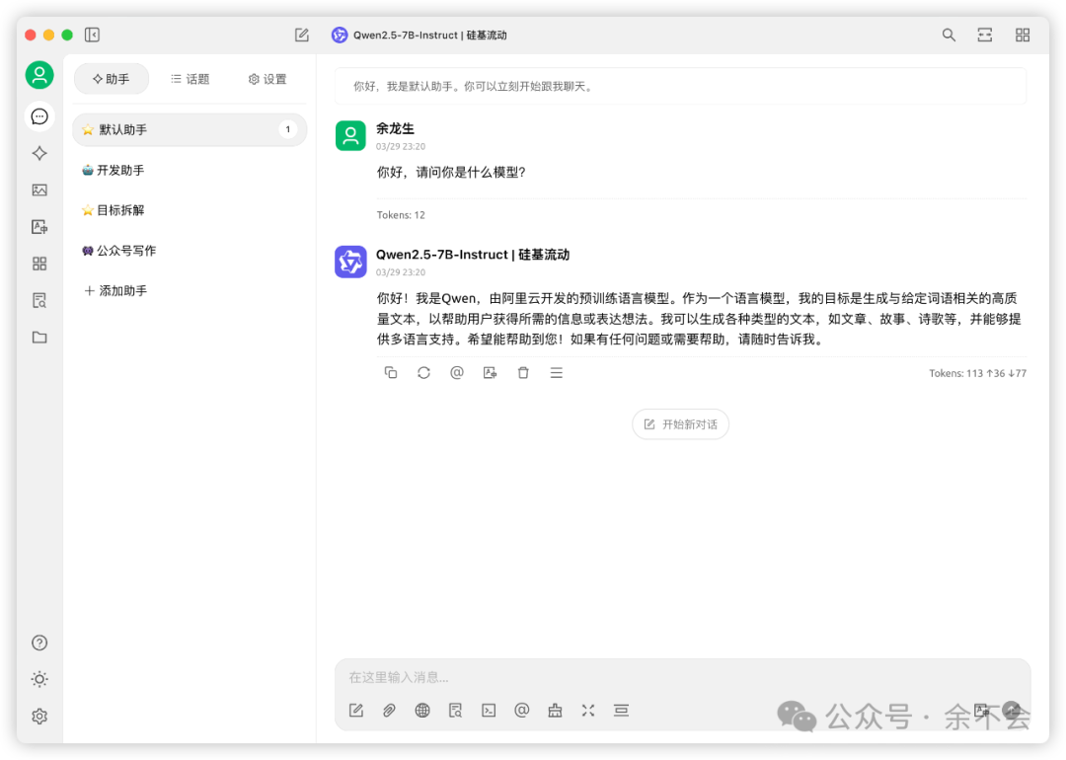1066x760 pixels.
Task: Clear the conversation context with broom icon
Action: pos(555,710)
